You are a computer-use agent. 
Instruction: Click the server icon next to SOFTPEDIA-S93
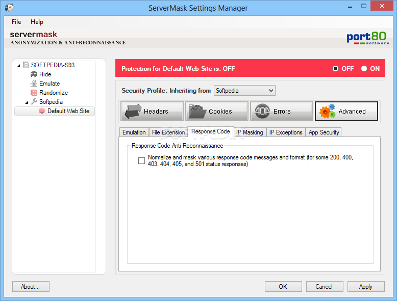26,65
